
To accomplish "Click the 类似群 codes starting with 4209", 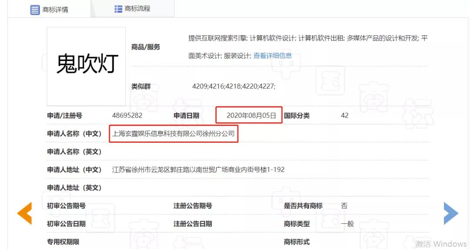I will point(234,86).
